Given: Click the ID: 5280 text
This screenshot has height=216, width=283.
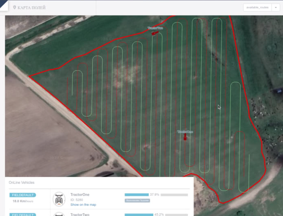Looking at the screenshot, I should [x=77, y=200].
